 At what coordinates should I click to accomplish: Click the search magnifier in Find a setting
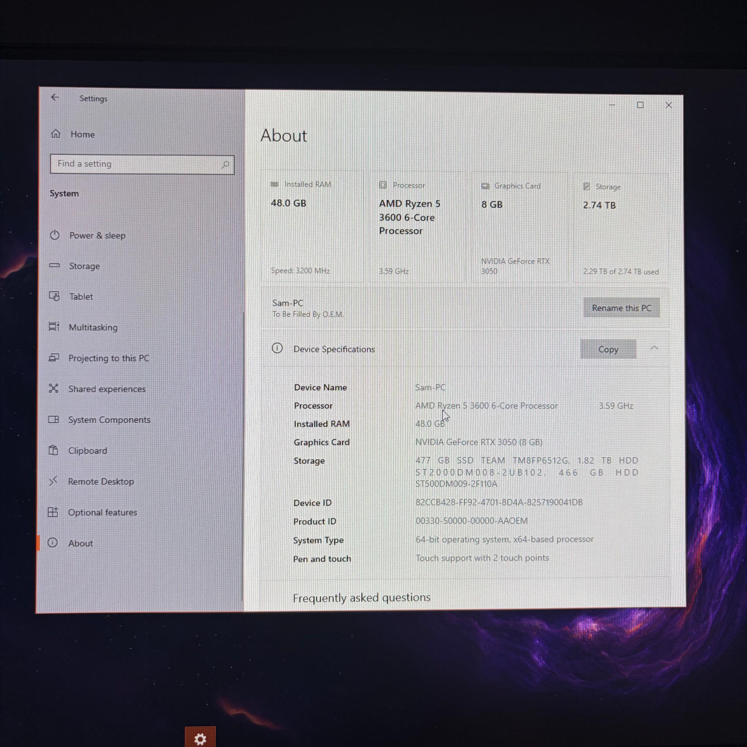pos(225,165)
